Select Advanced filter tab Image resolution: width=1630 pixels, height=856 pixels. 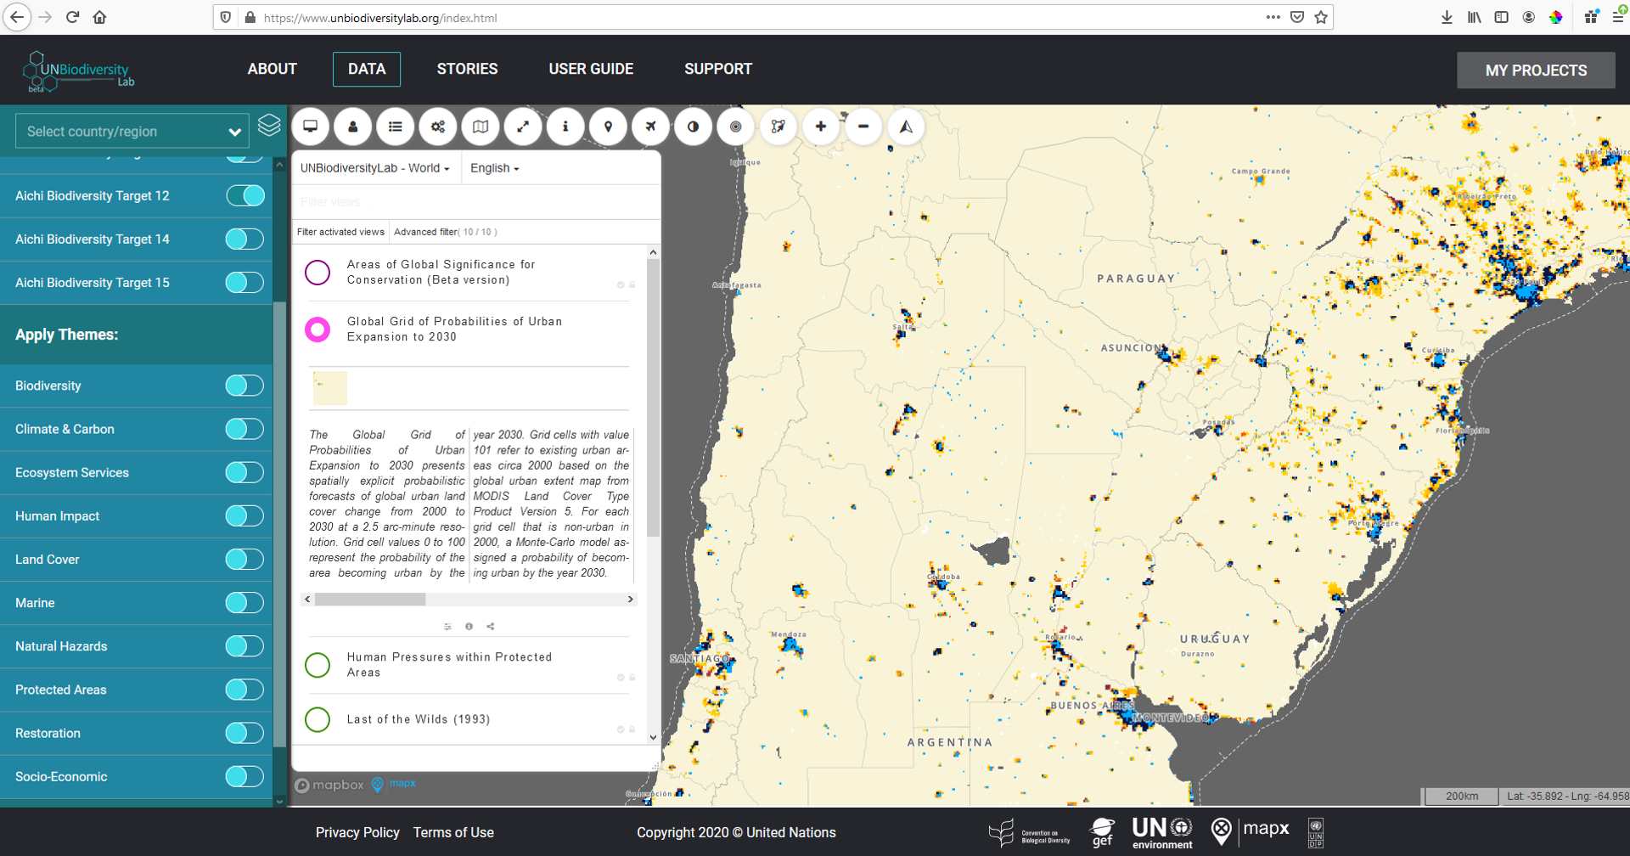[x=446, y=232]
